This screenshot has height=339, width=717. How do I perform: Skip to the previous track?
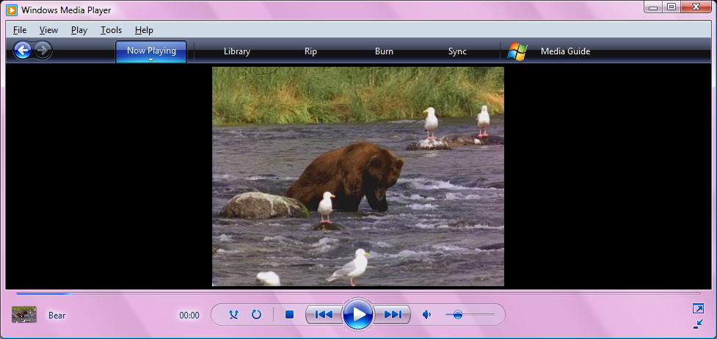pos(323,315)
